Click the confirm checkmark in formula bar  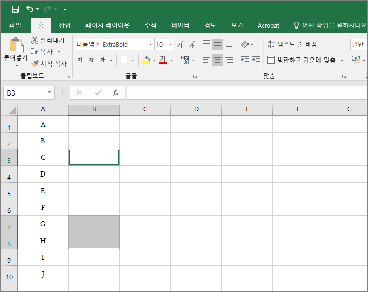coord(98,93)
